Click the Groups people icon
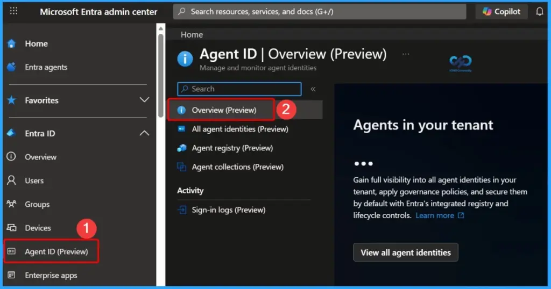551x289 pixels. point(11,204)
